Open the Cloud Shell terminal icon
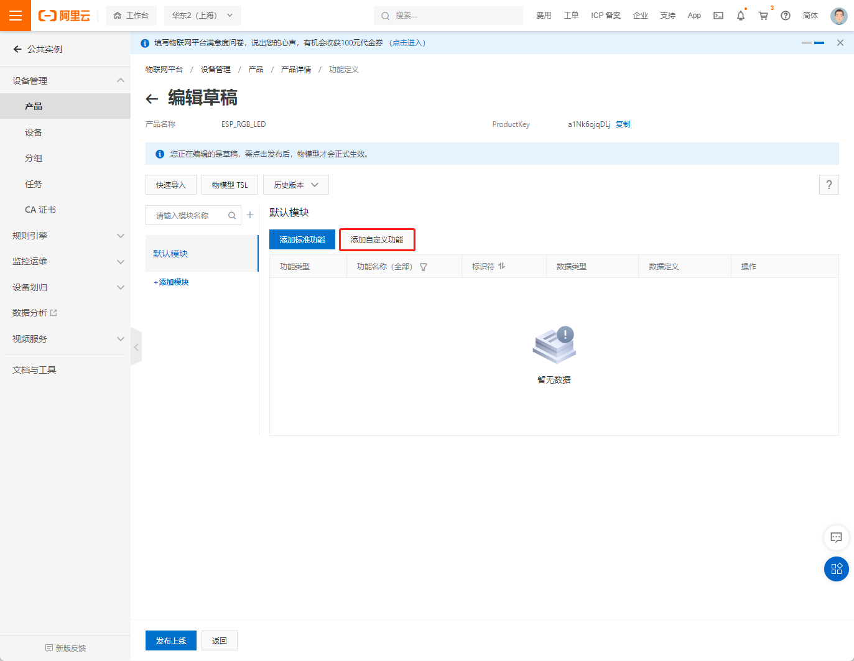Screen dimensions: 854x661 718,16
